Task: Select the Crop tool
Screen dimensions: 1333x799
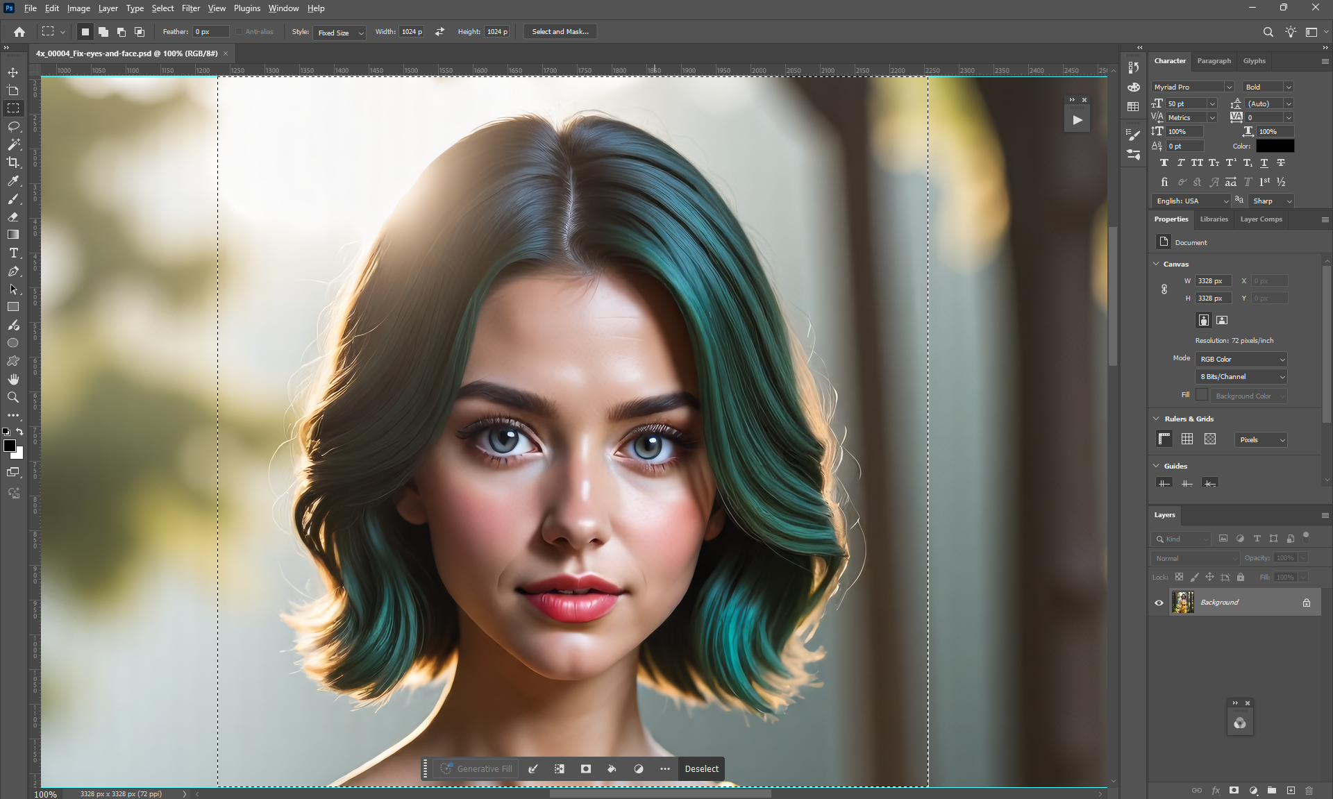Action: click(13, 162)
